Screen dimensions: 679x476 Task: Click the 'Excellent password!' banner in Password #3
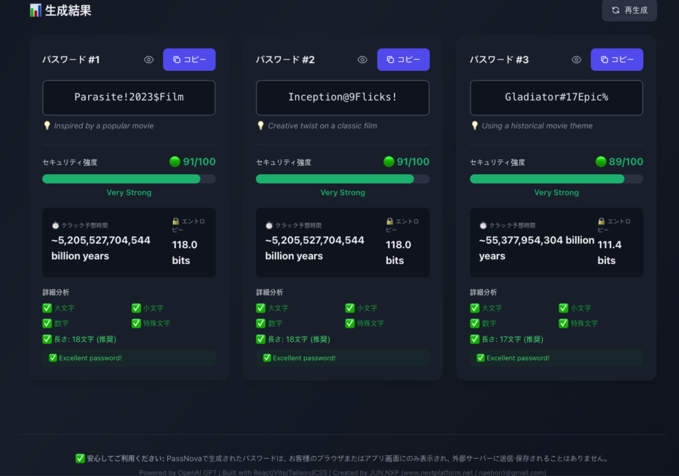556,358
